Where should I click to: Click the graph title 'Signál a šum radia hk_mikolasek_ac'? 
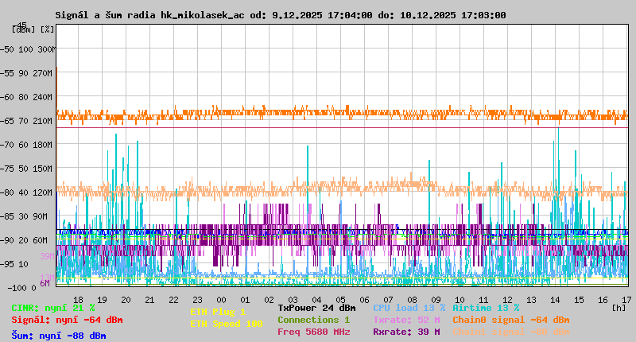[149, 15]
